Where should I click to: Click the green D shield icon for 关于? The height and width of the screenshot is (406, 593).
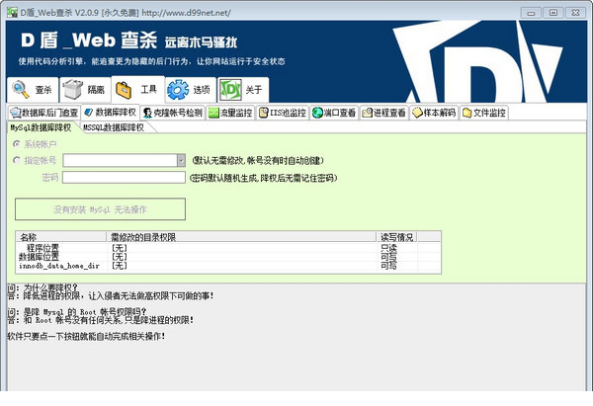pos(230,90)
